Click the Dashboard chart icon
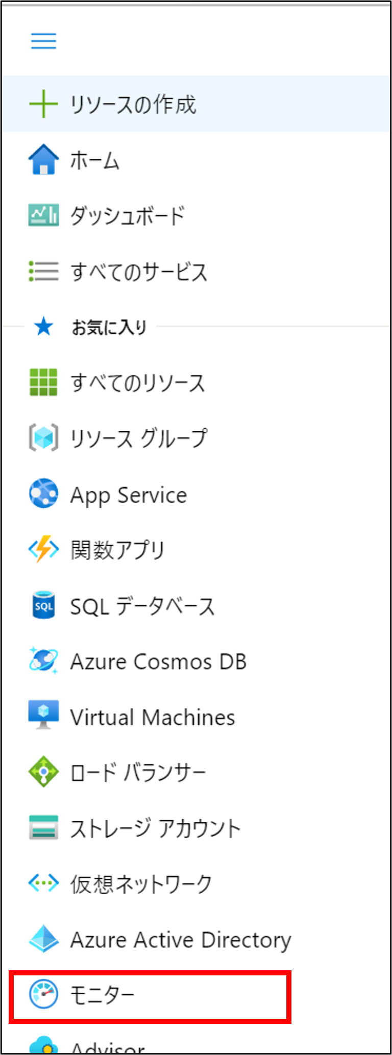Image resolution: width=392 pixels, height=1055 pixels. tap(43, 215)
